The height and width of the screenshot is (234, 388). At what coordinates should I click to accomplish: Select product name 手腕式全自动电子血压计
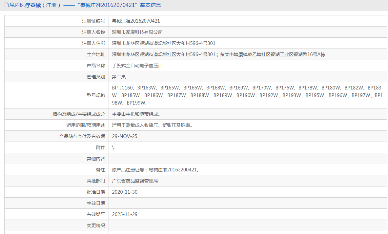tap(137, 66)
